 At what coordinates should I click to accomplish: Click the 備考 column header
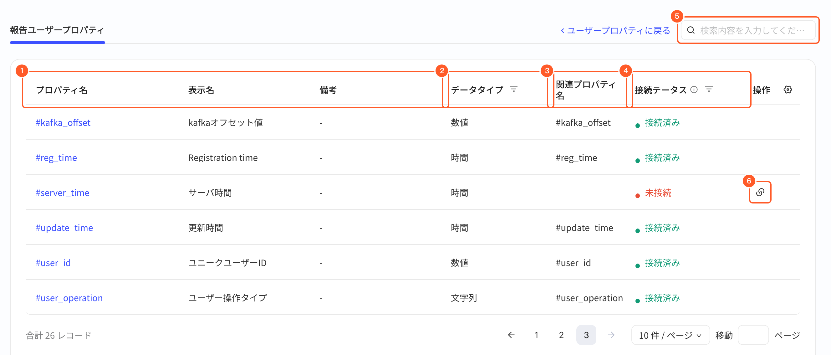328,90
